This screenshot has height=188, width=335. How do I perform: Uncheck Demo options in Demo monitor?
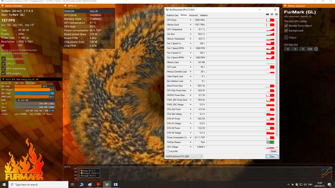click(3, 58)
